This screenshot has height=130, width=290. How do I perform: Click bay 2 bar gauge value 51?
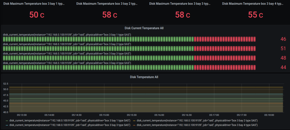pos(283,49)
